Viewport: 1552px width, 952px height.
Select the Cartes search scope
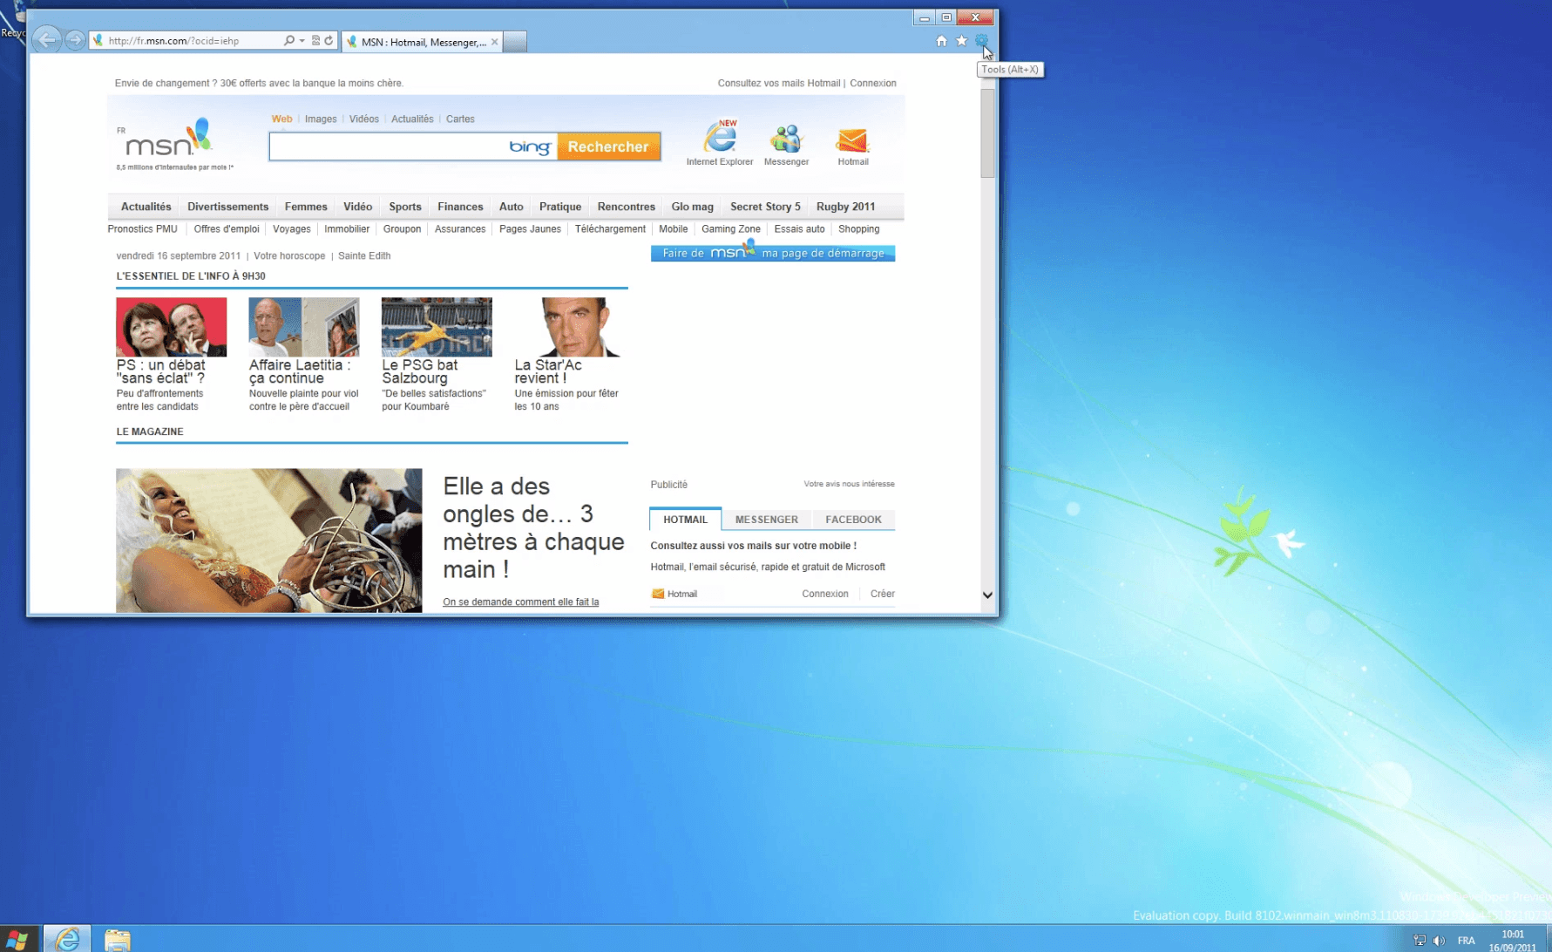click(460, 119)
